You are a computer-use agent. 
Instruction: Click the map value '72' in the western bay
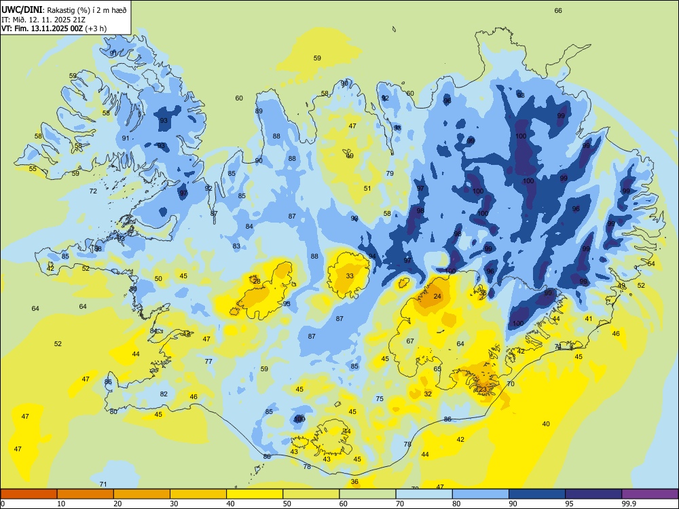93,191
